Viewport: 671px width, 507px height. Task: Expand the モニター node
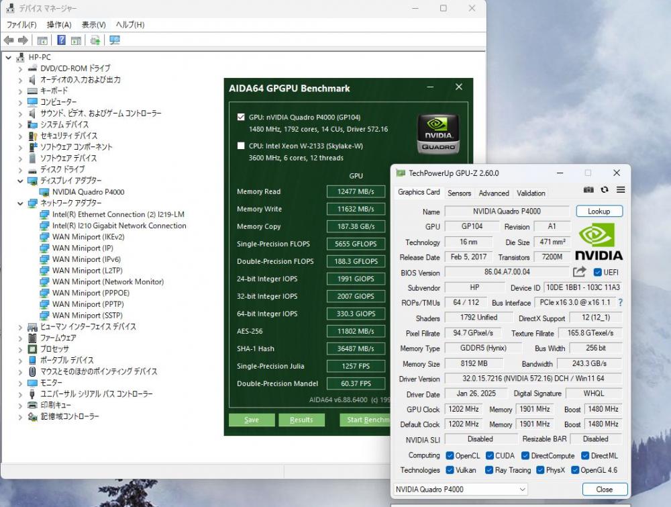(20, 383)
